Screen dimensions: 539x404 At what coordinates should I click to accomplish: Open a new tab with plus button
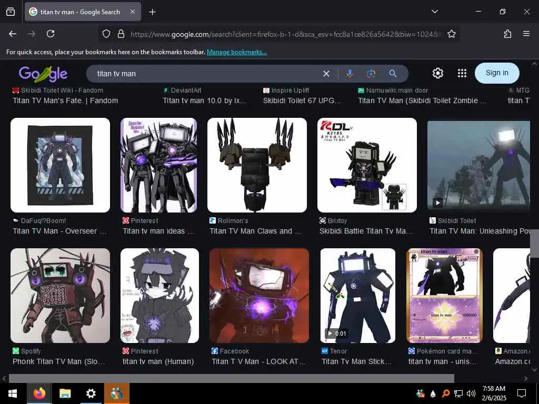[152, 12]
